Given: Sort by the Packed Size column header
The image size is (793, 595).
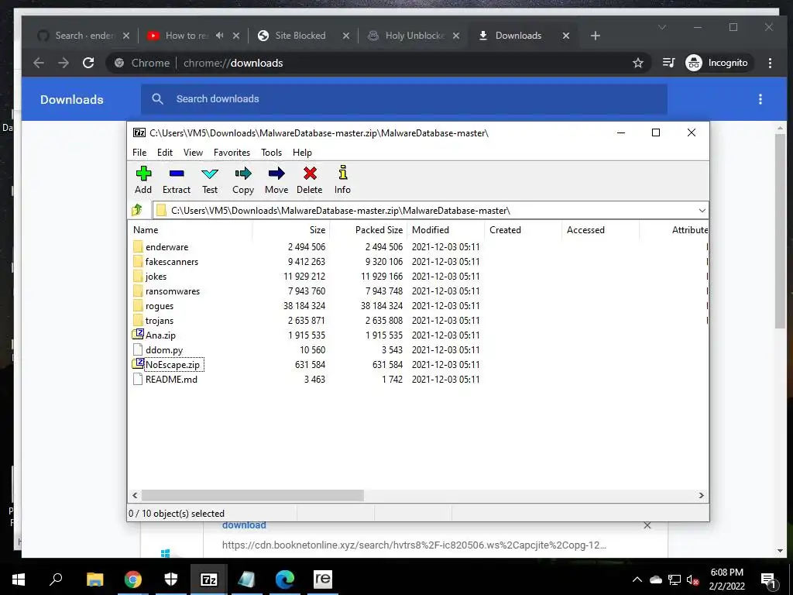Looking at the screenshot, I should pyautogui.click(x=368, y=229).
